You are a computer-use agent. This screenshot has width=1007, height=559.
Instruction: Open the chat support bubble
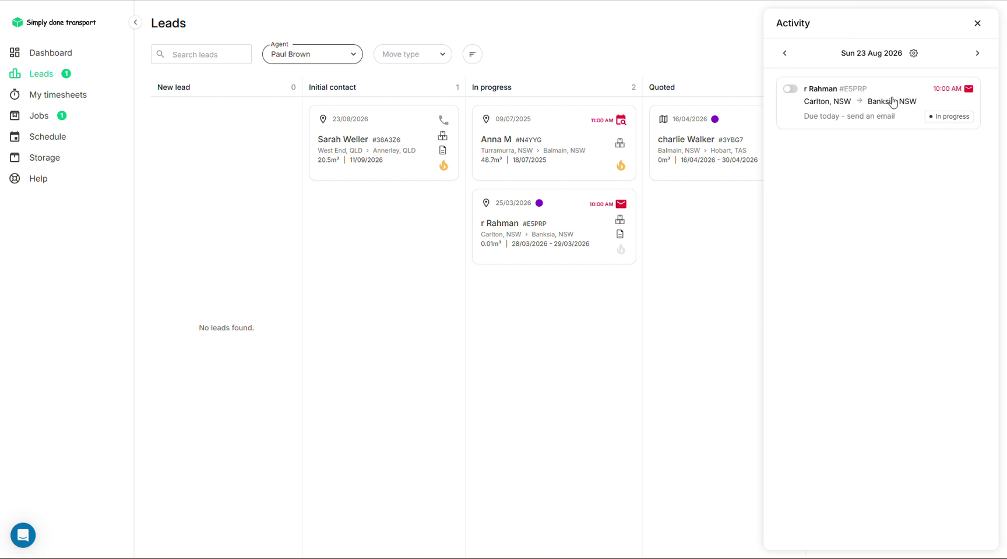[x=23, y=535]
